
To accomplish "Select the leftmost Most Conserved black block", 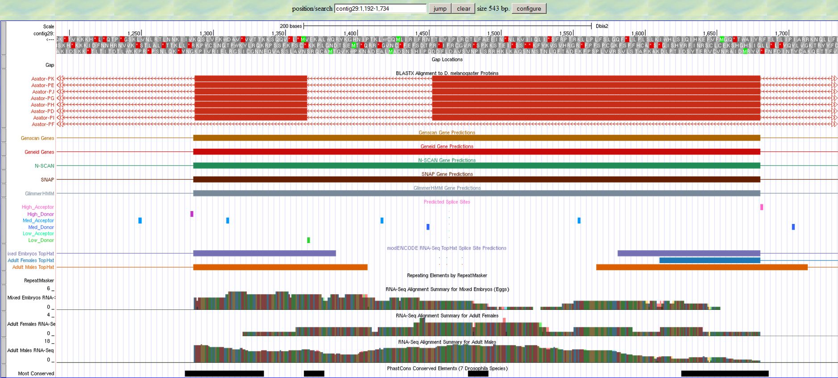I will 224,374.
